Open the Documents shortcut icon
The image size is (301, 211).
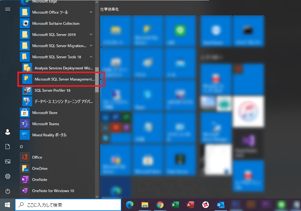click(x=8, y=147)
